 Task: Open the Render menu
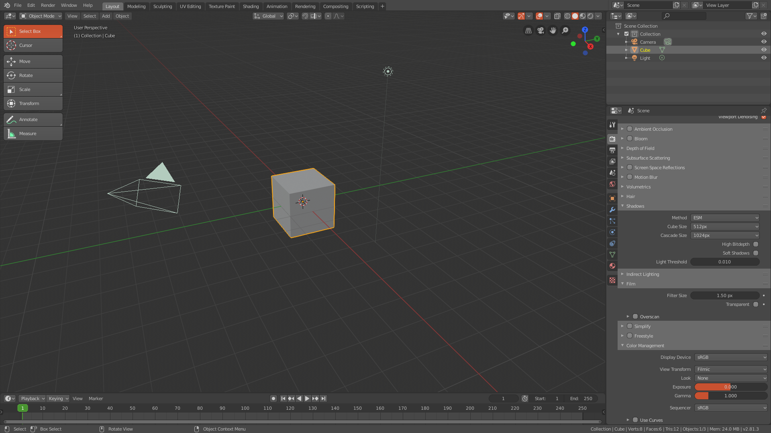tap(48, 5)
